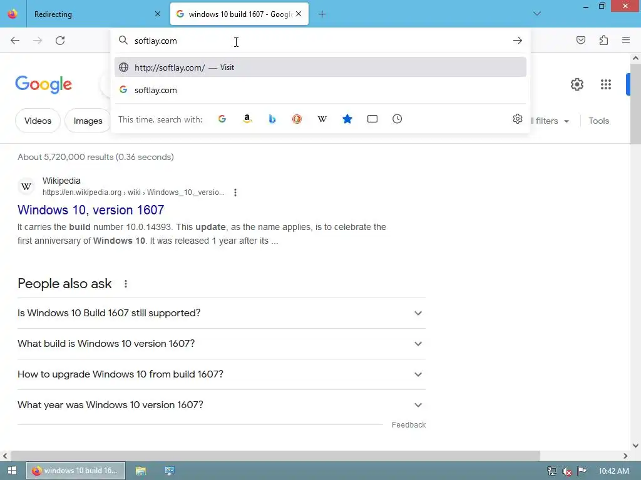Click the horizontal scrollbar thumb

[275, 456]
